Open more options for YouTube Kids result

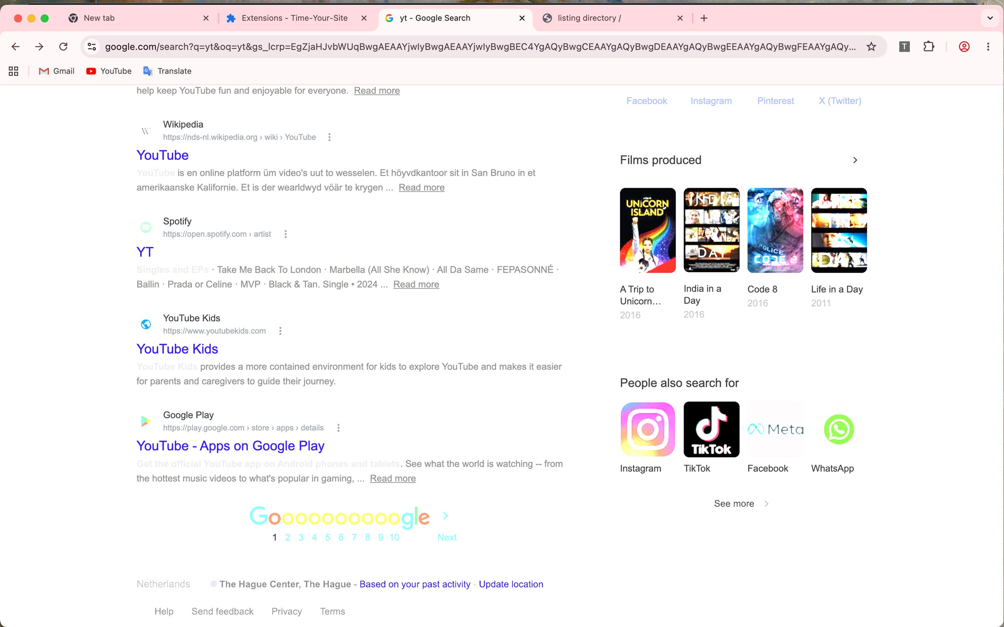click(x=280, y=331)
